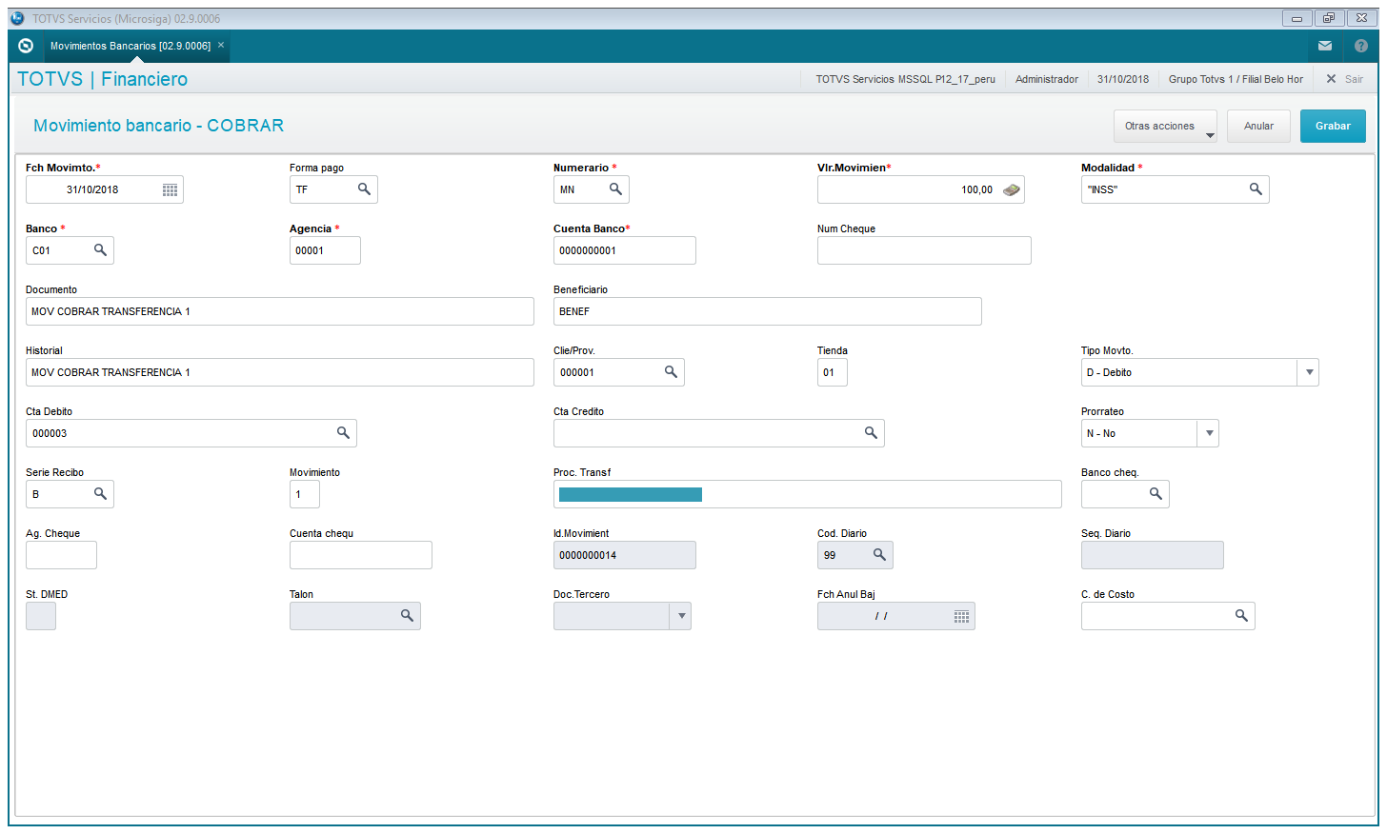Click Sair exit button
The image size is (1387, 834).
[x=1345, y=79]
